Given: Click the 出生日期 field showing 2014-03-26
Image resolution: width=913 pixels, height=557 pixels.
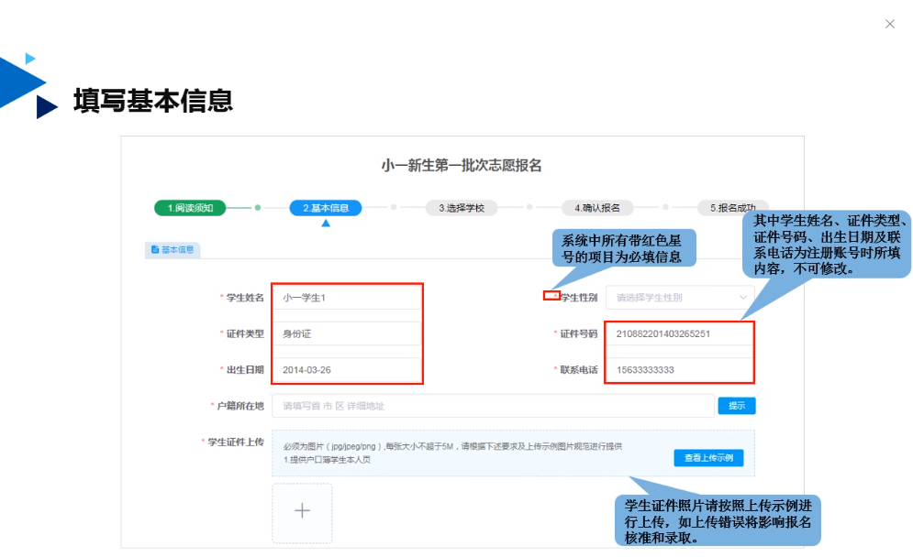Looking at the screenshot, I should click(x=347, y=369).
